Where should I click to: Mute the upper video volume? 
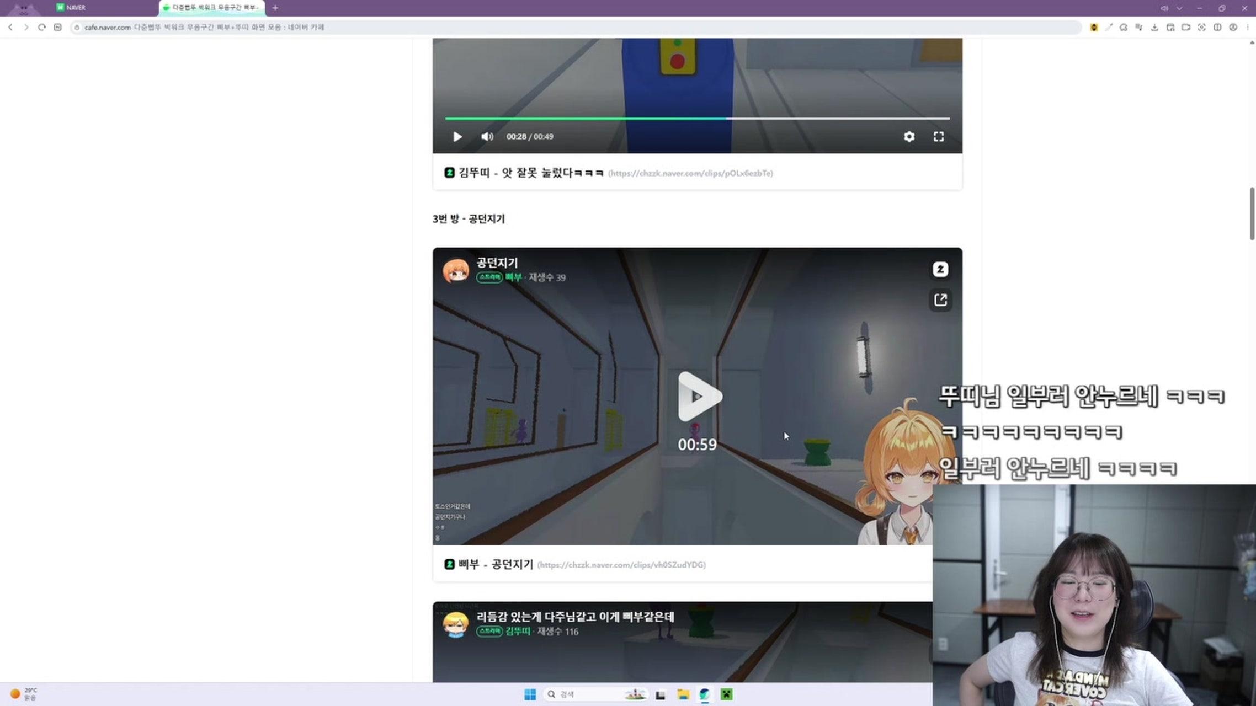point(487,137)
